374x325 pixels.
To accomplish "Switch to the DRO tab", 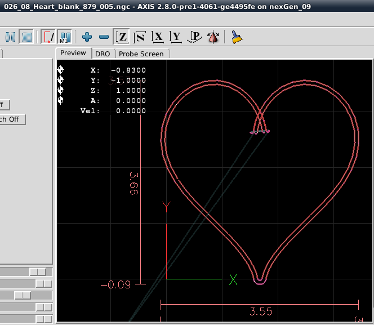I will click(x=103, y=54).
